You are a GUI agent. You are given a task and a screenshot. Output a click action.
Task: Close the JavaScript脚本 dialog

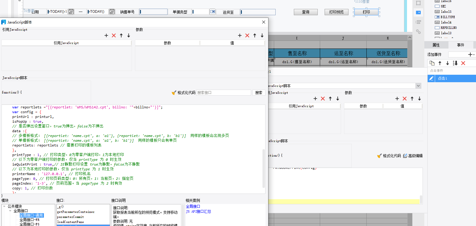[x=264, y=22]
